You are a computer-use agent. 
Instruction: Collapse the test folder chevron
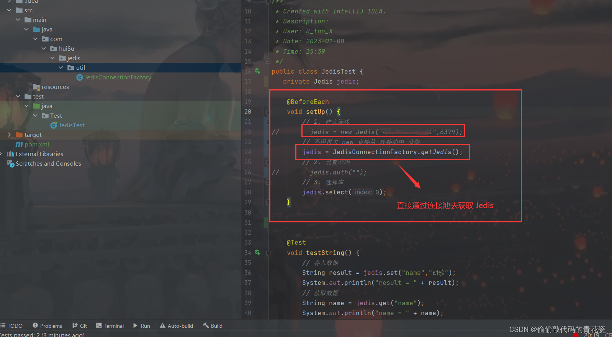pyautogui.click(x=18, y=96)
